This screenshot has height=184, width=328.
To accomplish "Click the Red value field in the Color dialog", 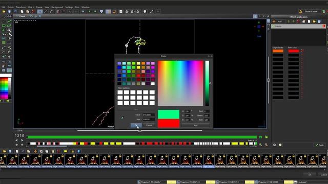I will pos(207,111).
